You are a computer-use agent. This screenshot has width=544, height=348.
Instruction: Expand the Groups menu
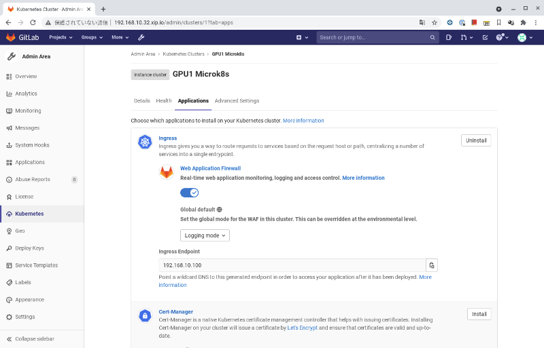(92, 37)
